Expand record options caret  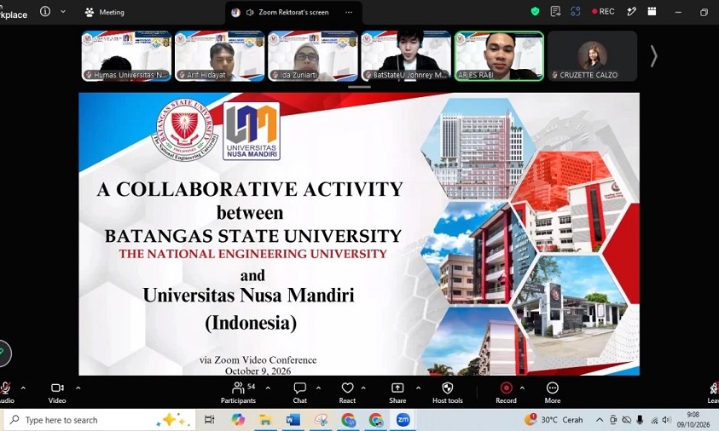[522, 388]
